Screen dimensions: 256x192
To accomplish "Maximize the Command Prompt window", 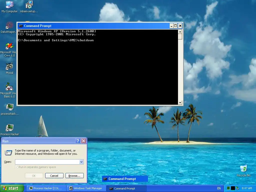I will point(175,26).
